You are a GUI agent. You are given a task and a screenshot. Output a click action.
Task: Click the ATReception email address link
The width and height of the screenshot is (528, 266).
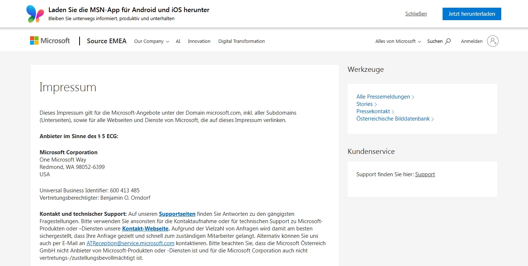point(131,243)
